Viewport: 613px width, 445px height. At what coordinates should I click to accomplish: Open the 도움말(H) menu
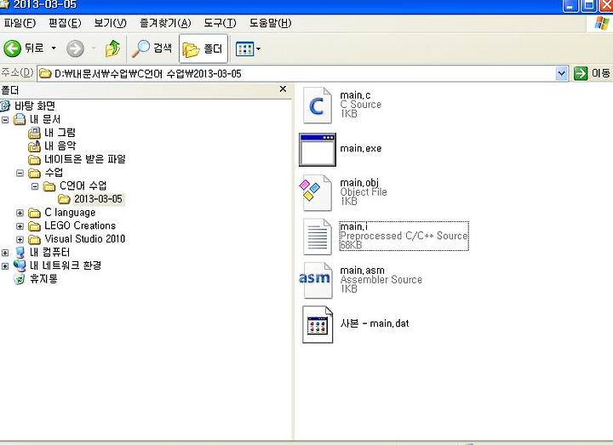tap(271, 23)
